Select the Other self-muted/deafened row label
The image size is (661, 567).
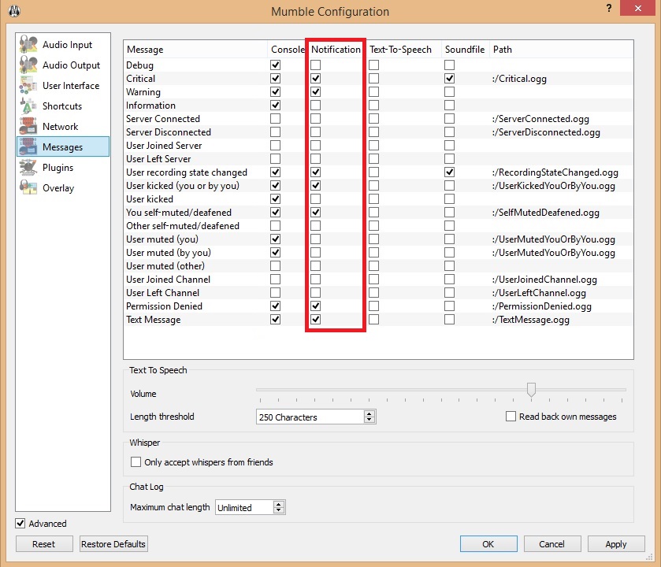[183, 226]
